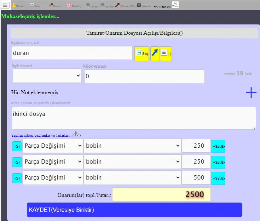Click the yellow list icon button
Viewport: 260px width, 221px height.
pos(166,53)
